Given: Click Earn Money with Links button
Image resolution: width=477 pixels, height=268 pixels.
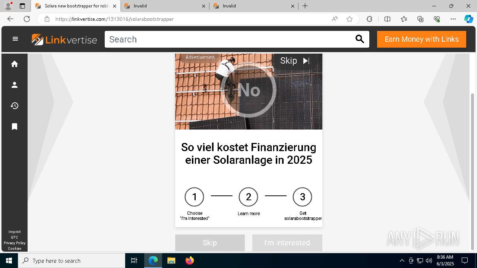Looking at the screenshot, I should point(421,39).
